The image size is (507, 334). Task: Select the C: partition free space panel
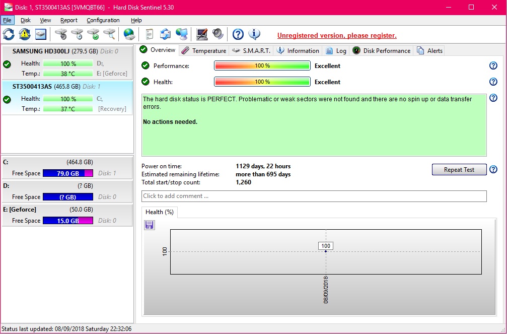point(67,168)
